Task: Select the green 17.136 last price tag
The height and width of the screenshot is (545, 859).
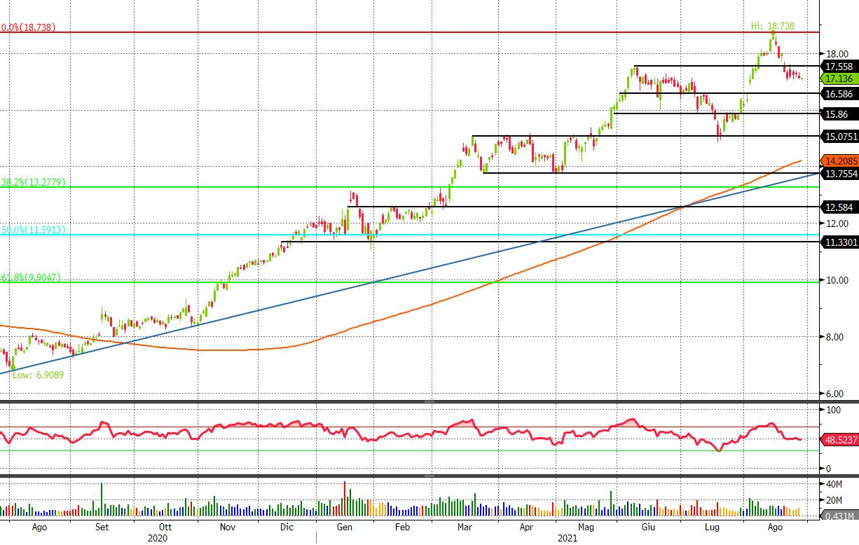Action: [x=840, y=78]
